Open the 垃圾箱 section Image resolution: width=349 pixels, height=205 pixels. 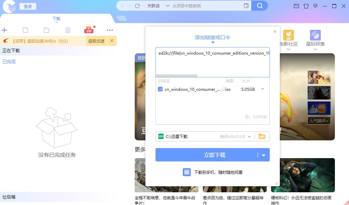pyautogui.click(x=9, y=197)
